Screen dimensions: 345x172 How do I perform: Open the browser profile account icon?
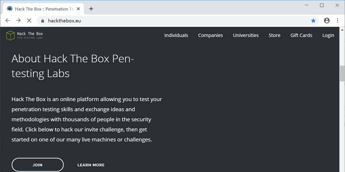click(x=327, y=20)
